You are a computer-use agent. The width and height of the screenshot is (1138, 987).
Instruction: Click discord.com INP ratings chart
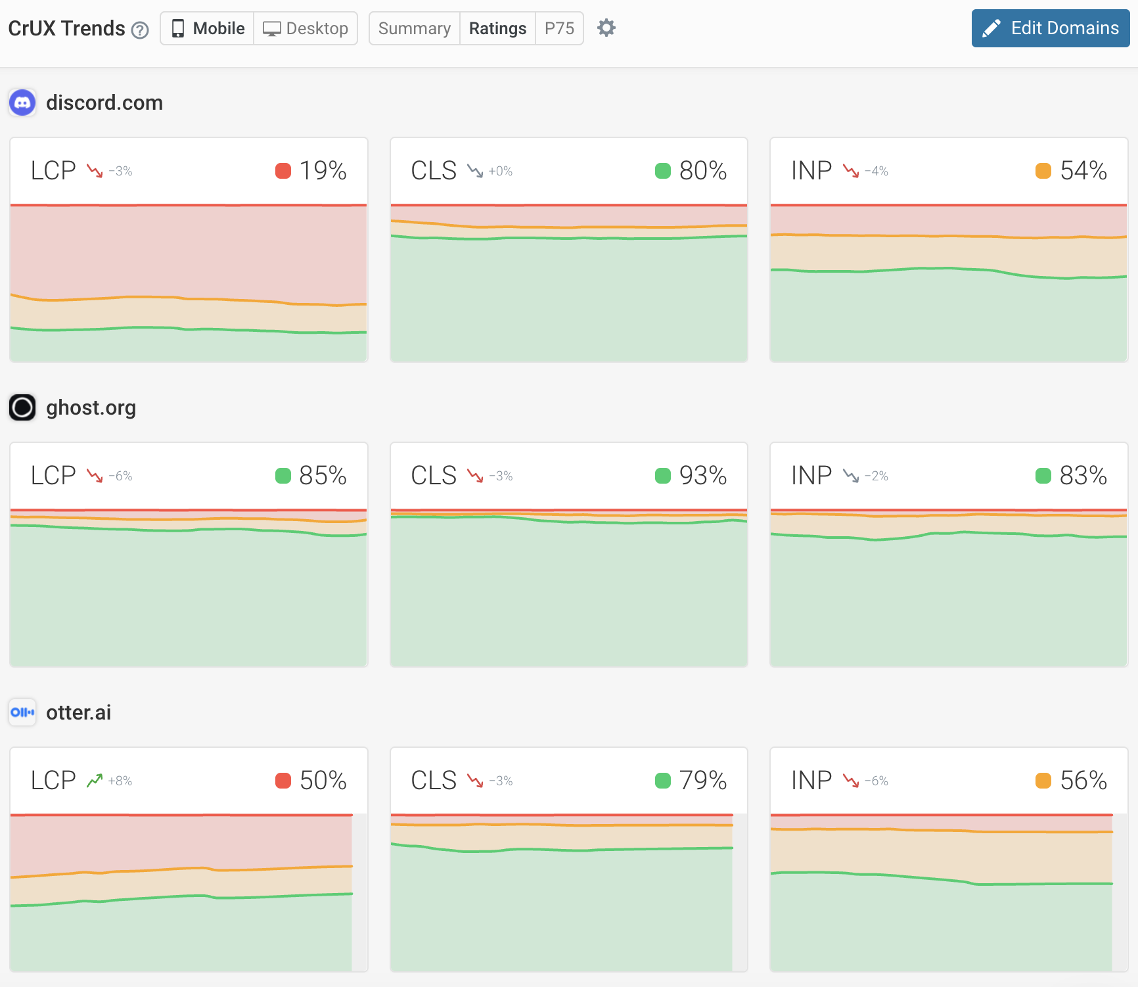pyautogui.click(x=949, y=283)
